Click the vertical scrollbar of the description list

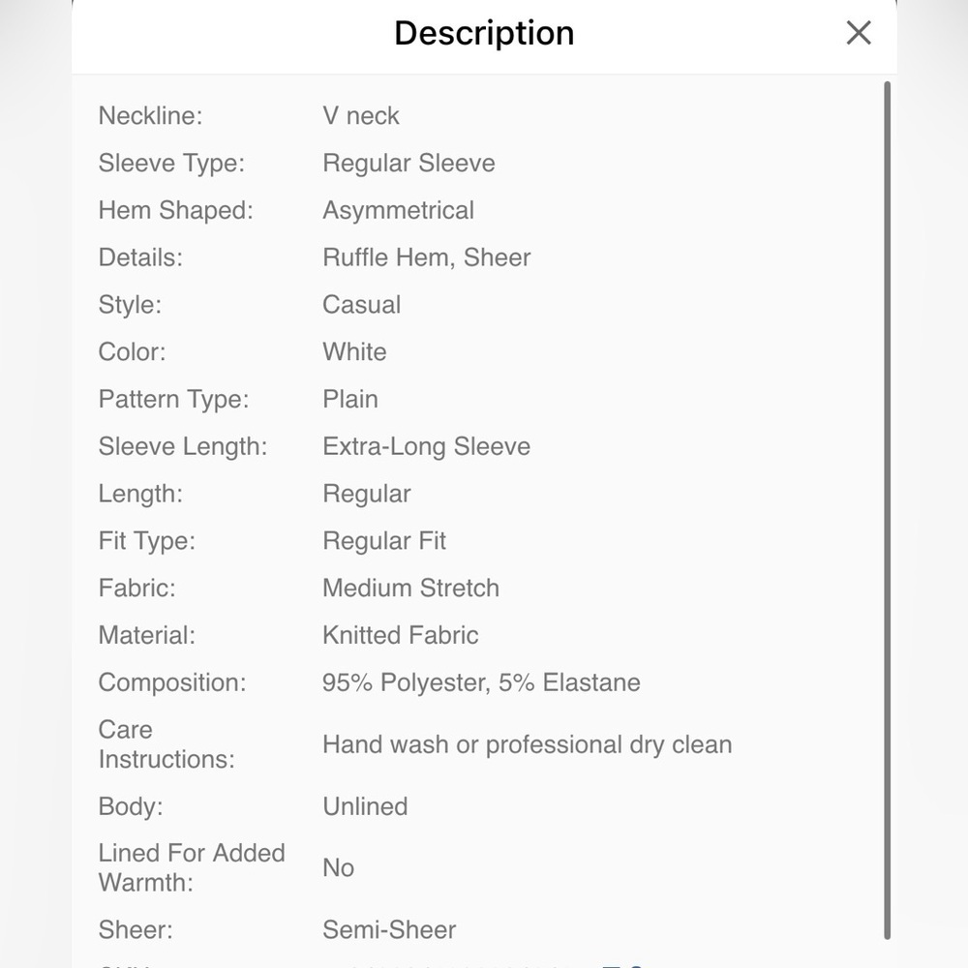pos(887,510)
